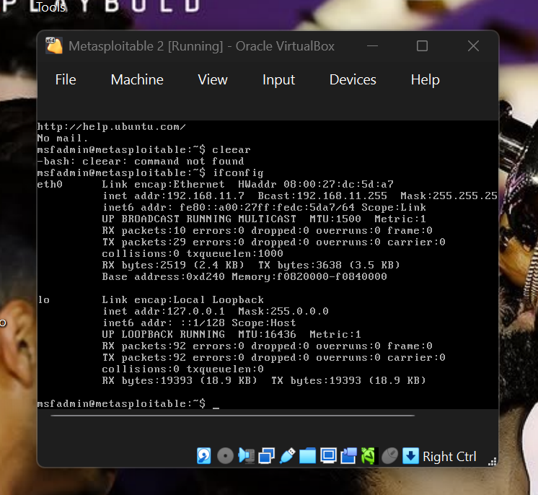
Task: Open the File menu
Action: pos(66,79)
